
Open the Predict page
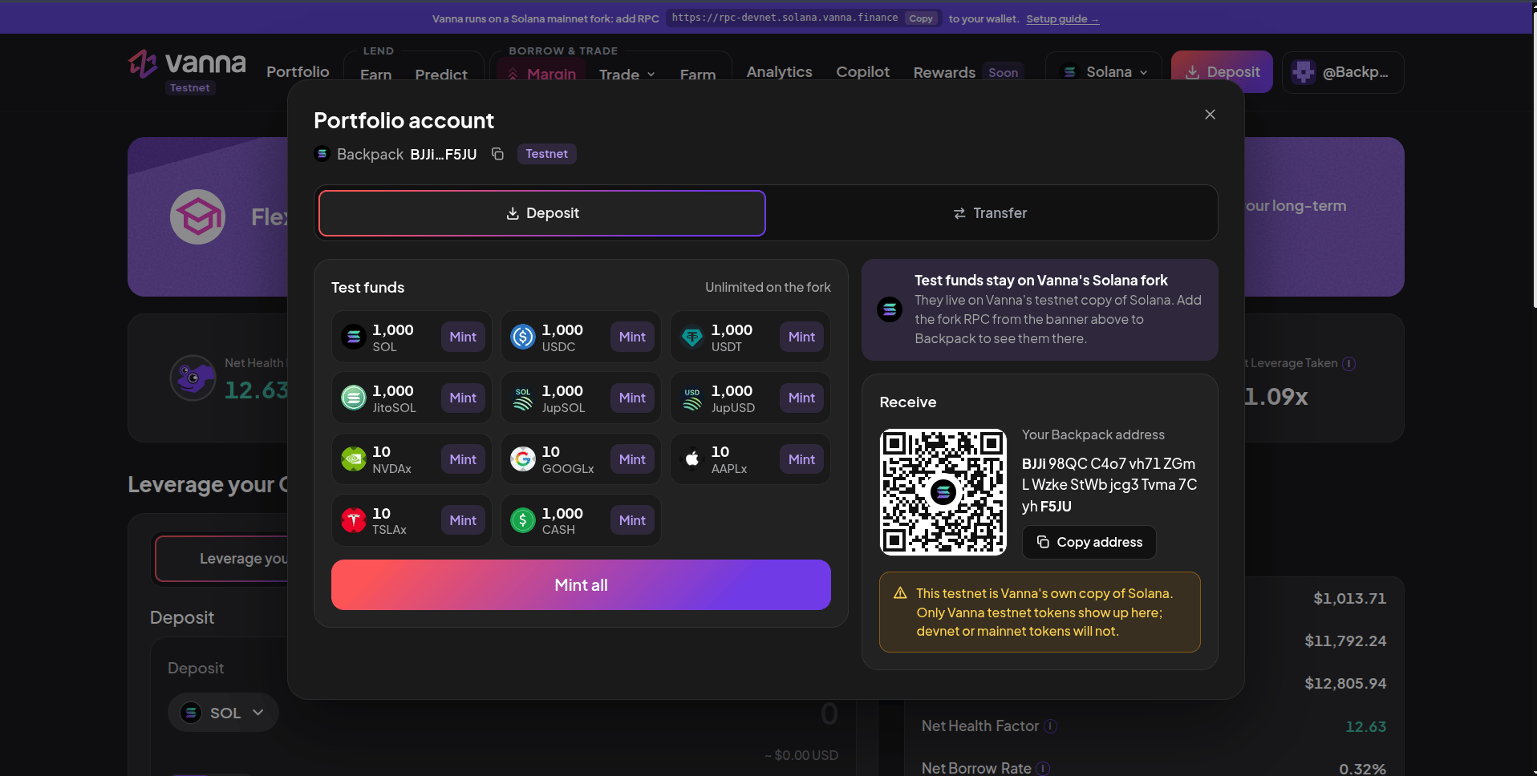click(x=441, y=75)
